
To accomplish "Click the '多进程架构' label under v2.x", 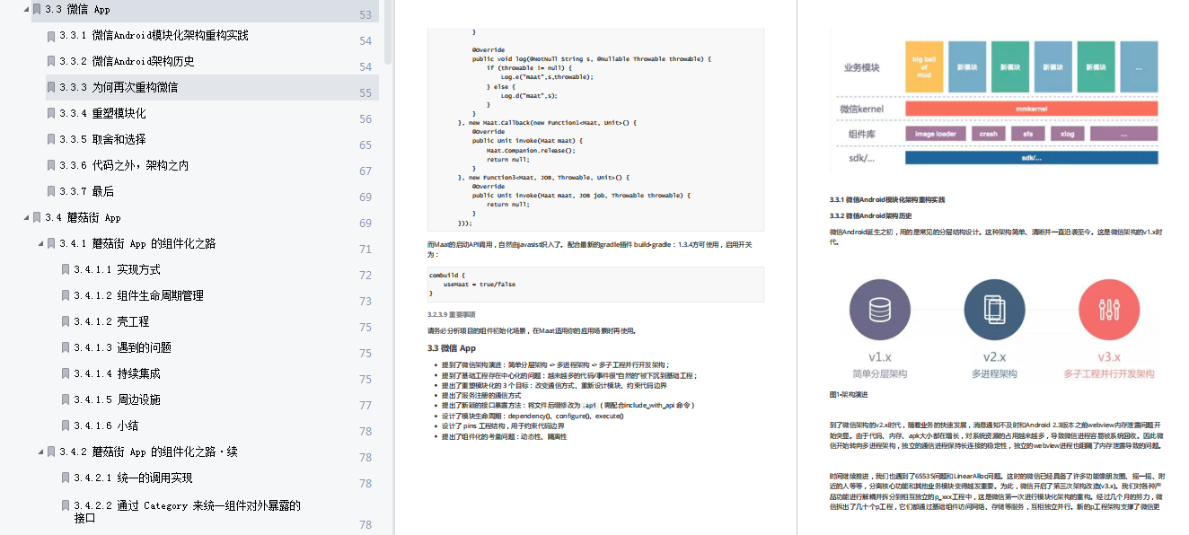I will pos(994,373).
